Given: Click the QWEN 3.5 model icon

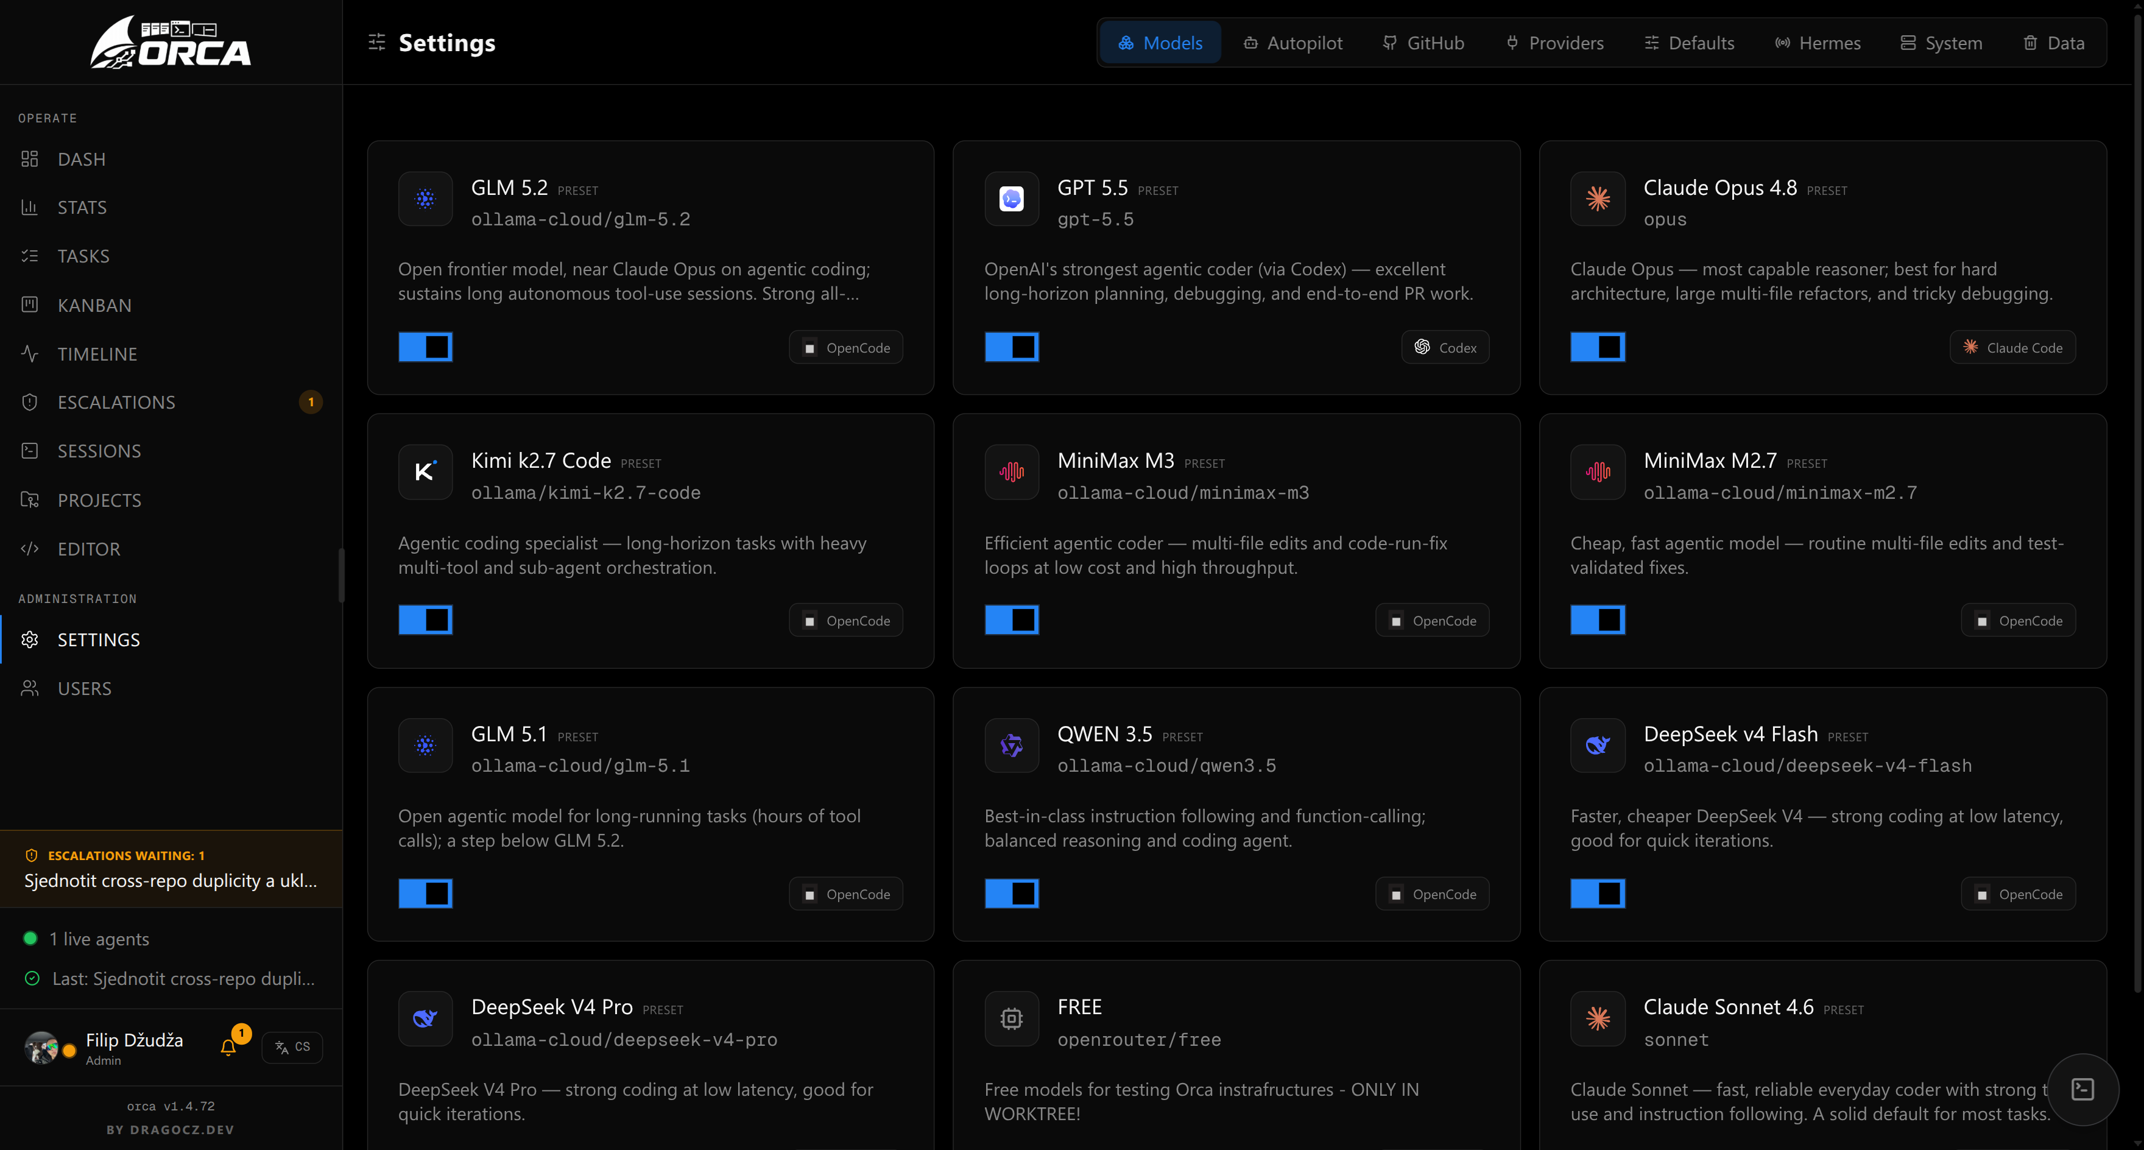Looking at the screenshot, I should tap(1011, 745).
